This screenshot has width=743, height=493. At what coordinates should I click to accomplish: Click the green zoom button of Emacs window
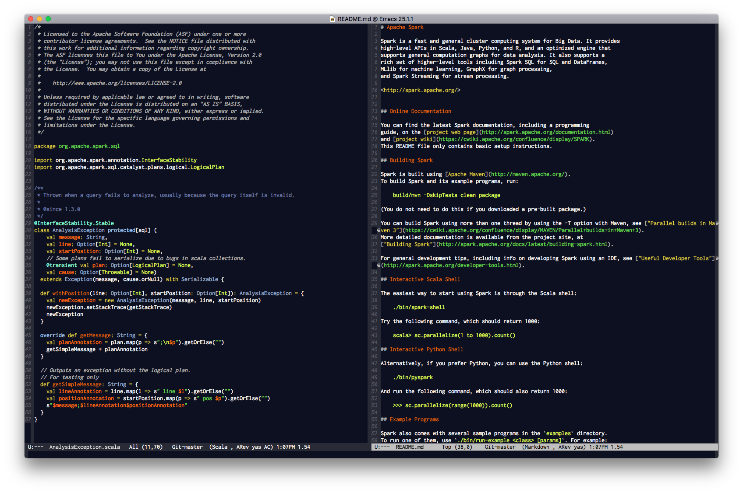pyautogui.click(x=48, y=19)
